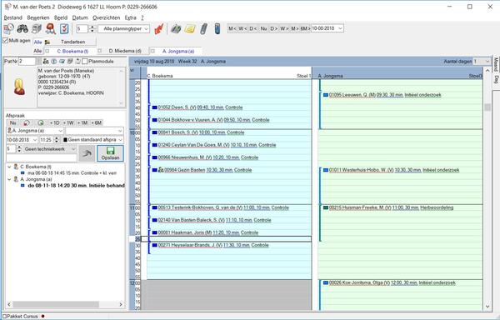Click the red circular icon in Afspraak toolbar
The image size is (500, 320).
coord(27,122)
